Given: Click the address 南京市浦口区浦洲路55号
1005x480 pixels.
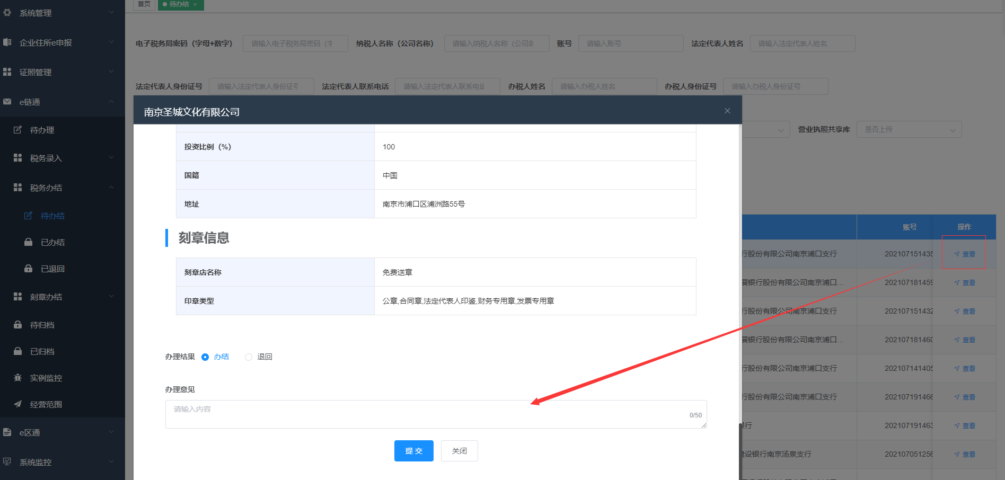Looking at the screenshot, I should [424, 204].
